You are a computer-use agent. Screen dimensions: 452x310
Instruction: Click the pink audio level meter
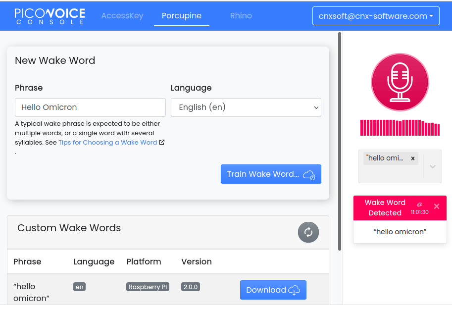click(400, 128)
